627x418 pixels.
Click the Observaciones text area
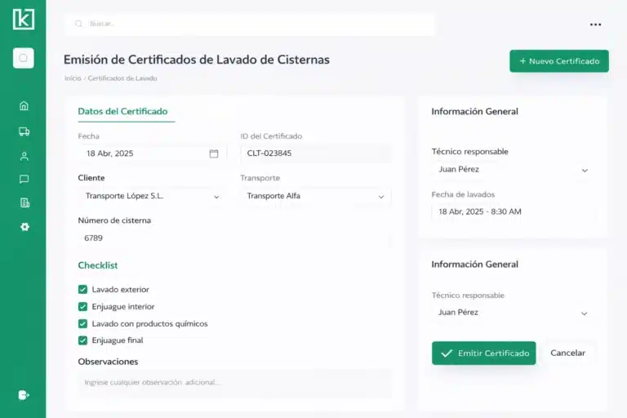[234, 383]
